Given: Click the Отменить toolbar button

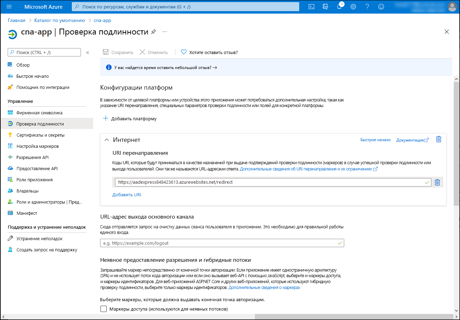Looking at the screenshot, I should point(154,52).
